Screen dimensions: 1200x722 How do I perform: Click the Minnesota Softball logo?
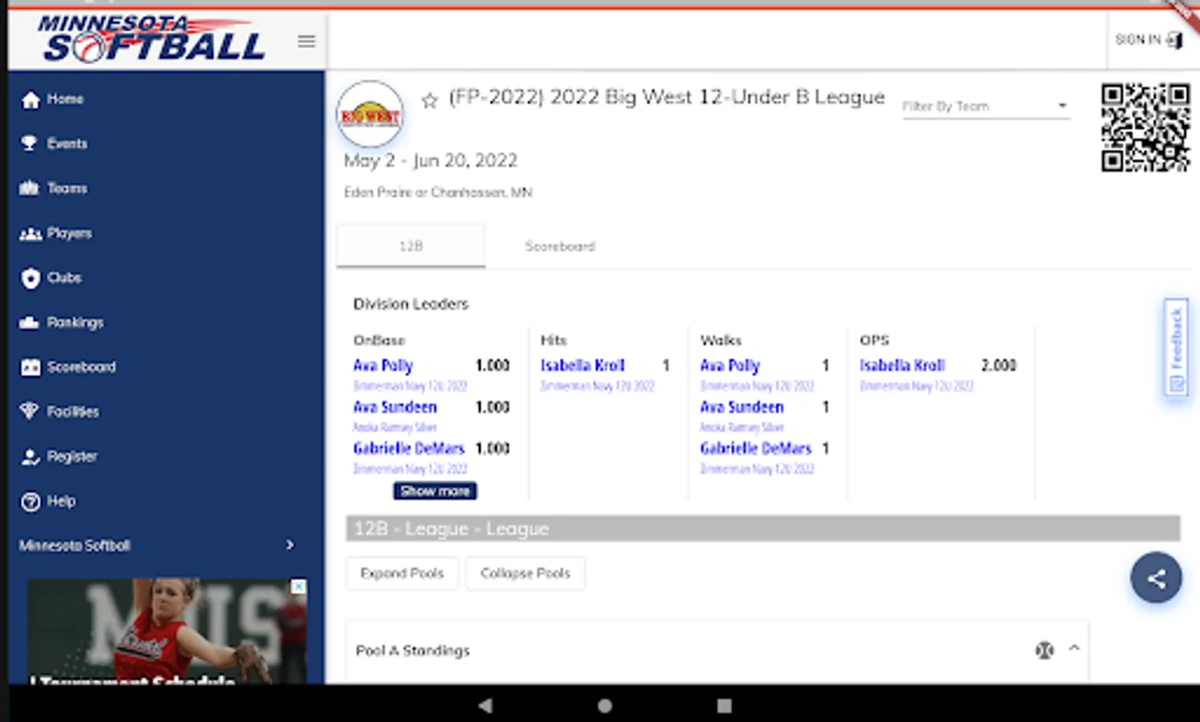[151, 39]
